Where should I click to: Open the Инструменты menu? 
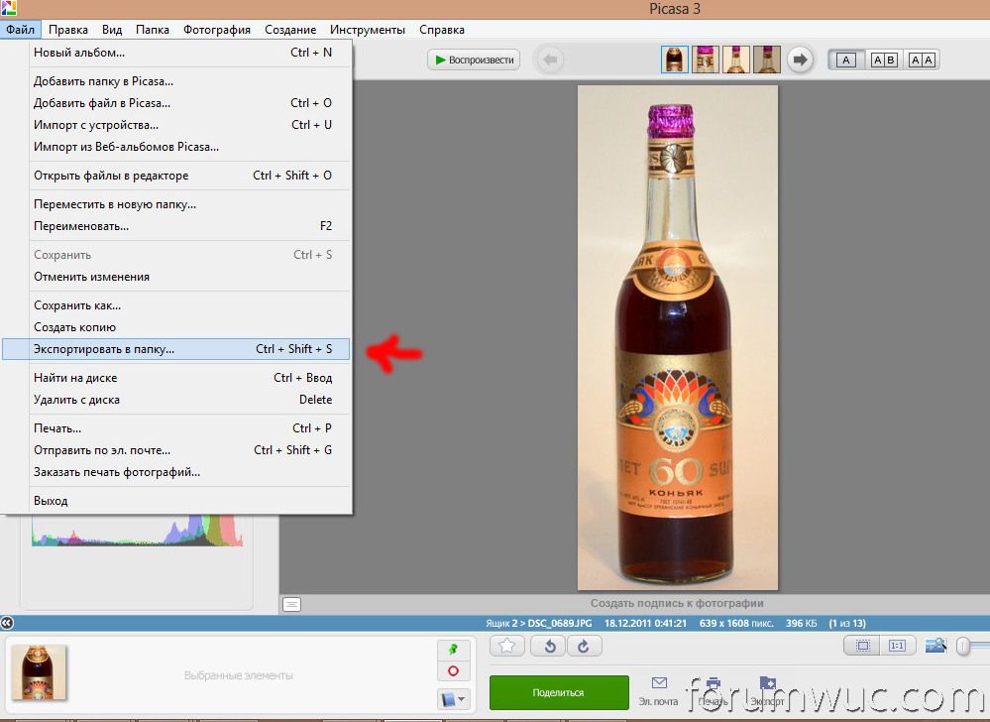tap(367, 30)
